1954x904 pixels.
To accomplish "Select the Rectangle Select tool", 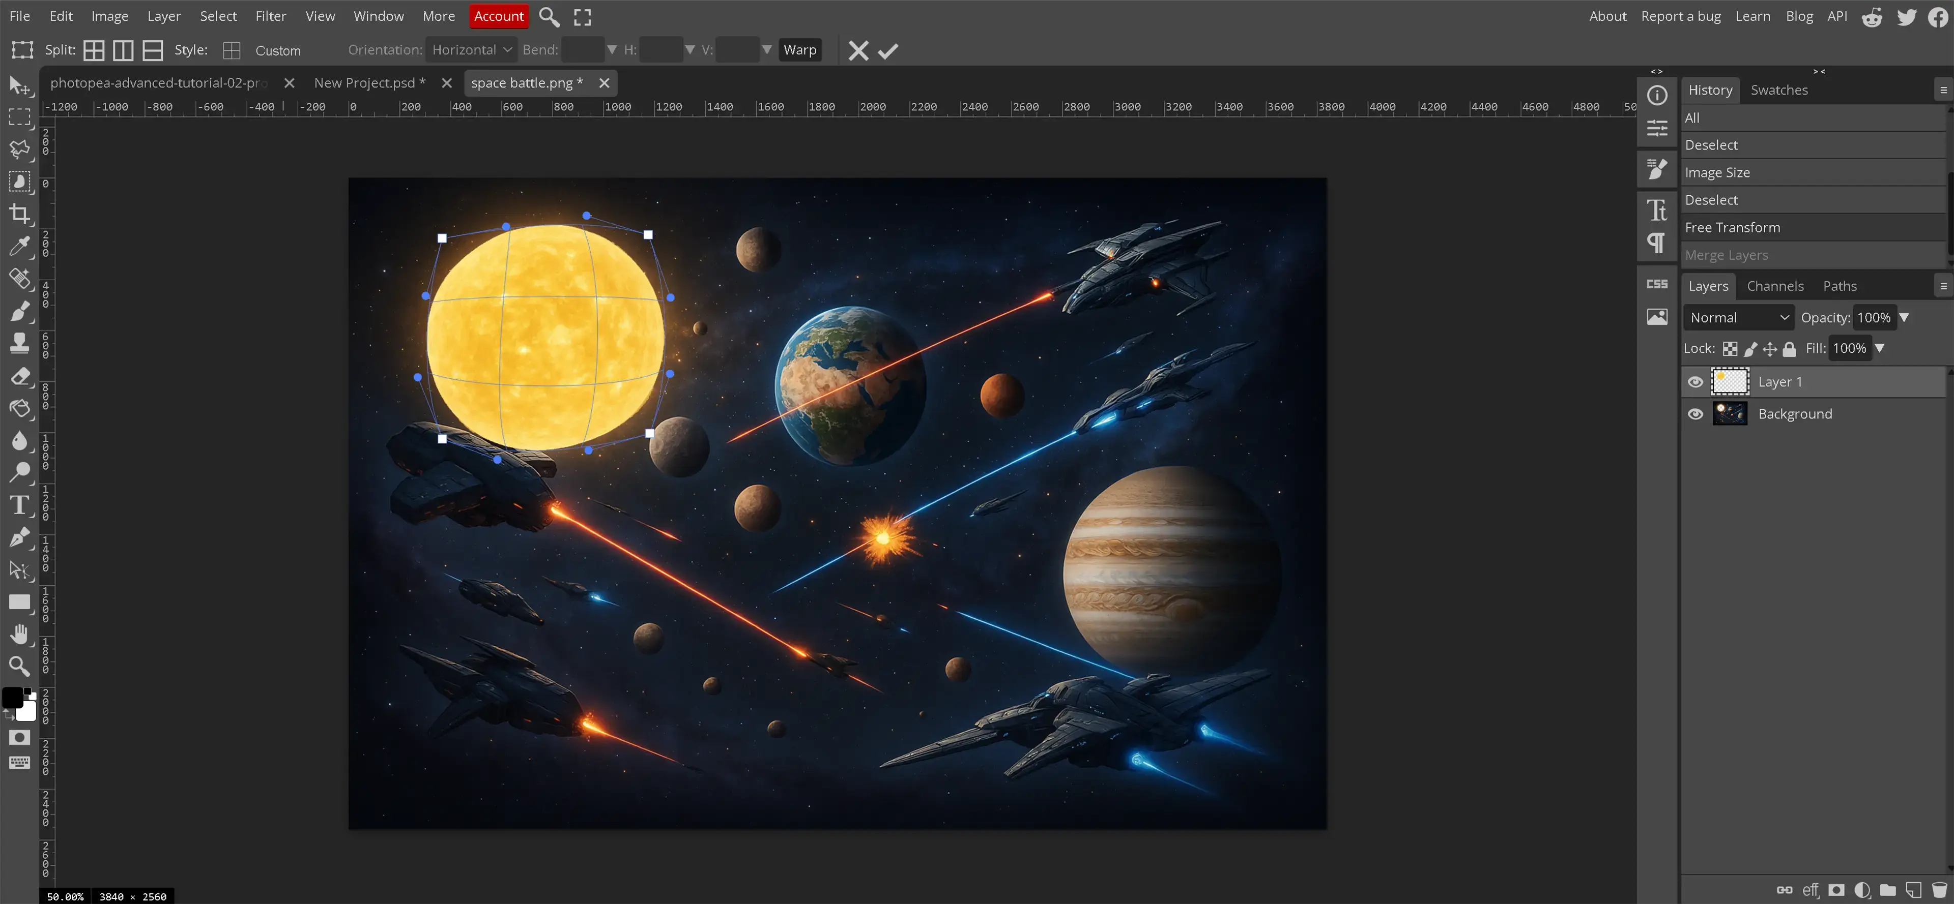I will coord(19,117).
